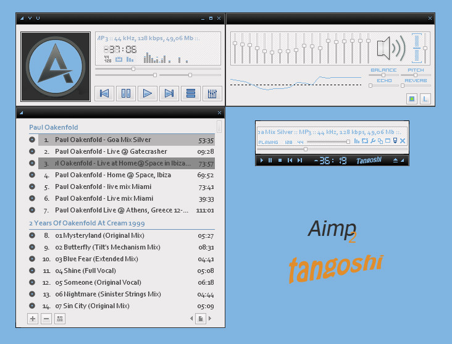This screenshot has height=344, width=452.
Task: Click the first equalizer band slider
Action: (235, 48)
